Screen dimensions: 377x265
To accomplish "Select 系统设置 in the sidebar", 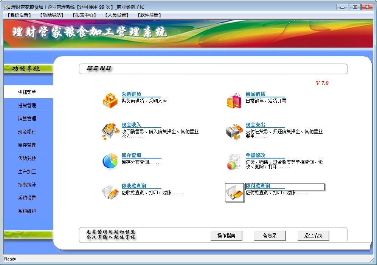I will click(x=27, y=198).
